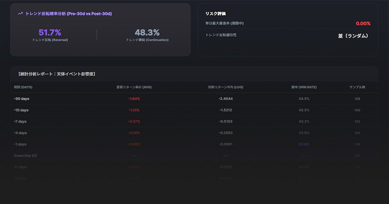Sort by サンプル数 column header
The height and width of the screenshot is (204, 389).
point(357,87)
